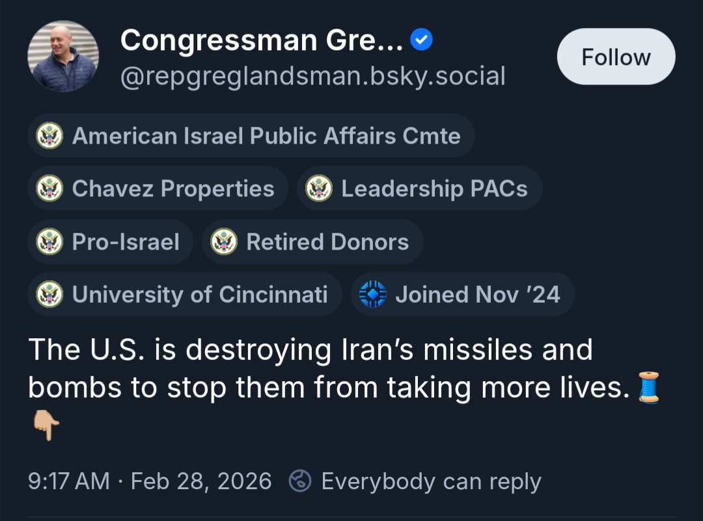Screen dimensions: 703x521
Task: Open the 9:17 AM Feb 28, 2026 timestamp
Action: (x=150, y=481)
